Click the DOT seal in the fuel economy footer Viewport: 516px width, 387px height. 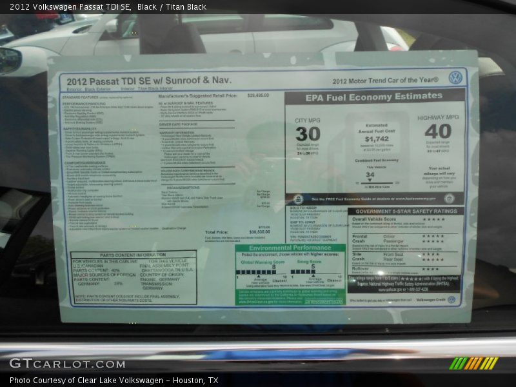[449, 198]
